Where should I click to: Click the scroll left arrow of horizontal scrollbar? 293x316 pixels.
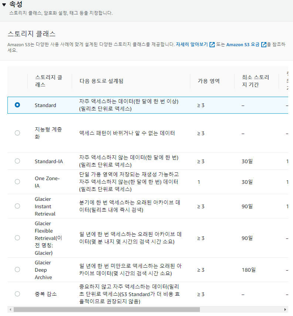tap(10, 310)
